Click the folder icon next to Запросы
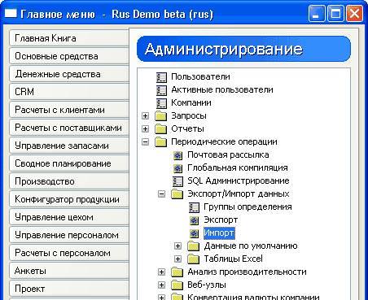The height and width of the screenshot is (300, 368). coord(160,116)
